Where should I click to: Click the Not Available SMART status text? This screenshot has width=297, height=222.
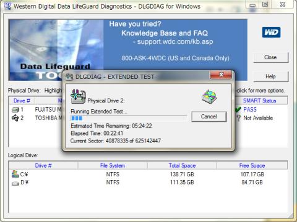coord(258,118)
